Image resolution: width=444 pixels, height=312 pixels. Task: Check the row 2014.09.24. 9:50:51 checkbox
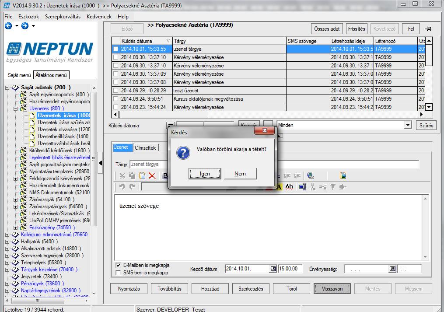point(115,99)
